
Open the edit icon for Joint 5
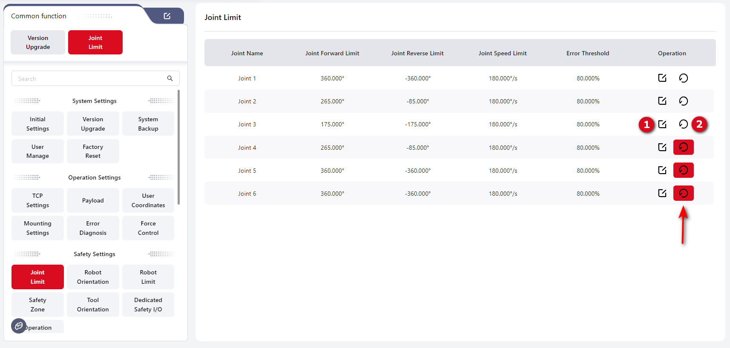point(662,170)
